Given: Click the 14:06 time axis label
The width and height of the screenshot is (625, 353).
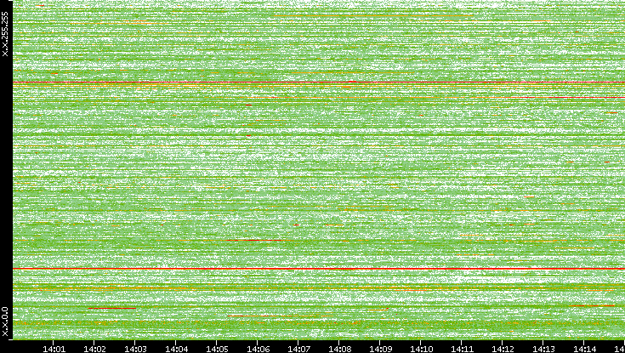Looking at the screenshot, I should [258, 349].
